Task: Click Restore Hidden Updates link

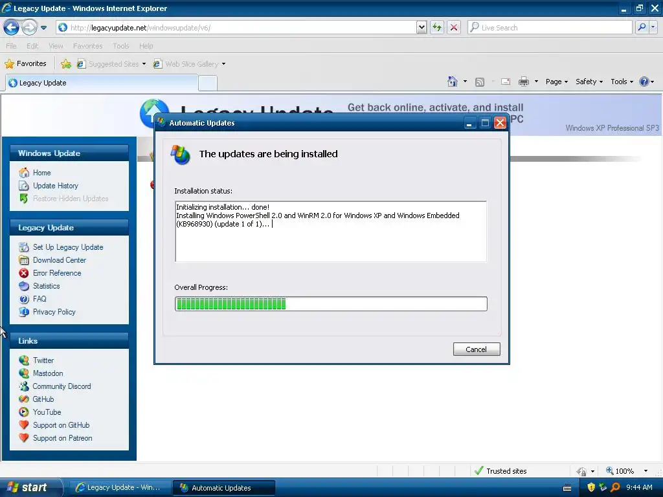Action: coord(71,199)
